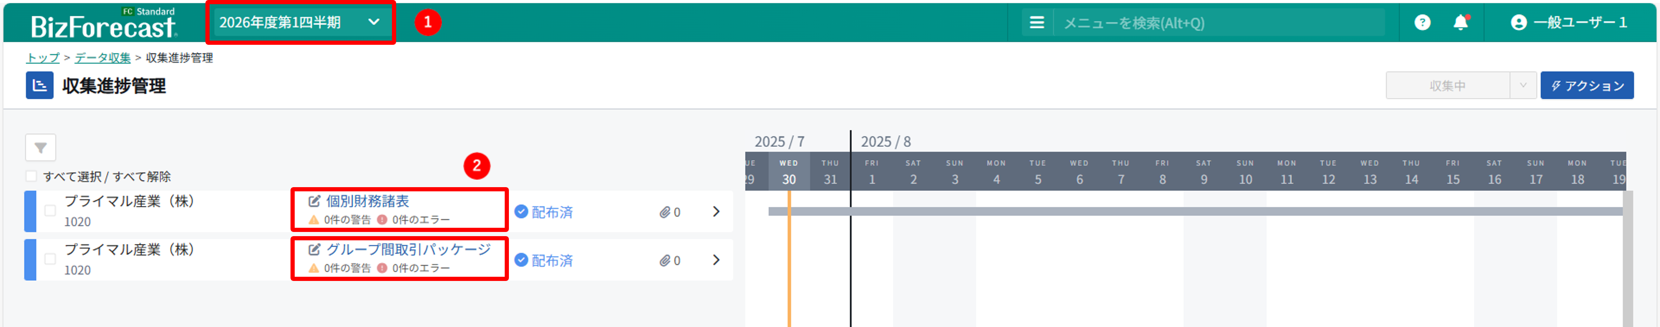Toggle the すべて選択 / すべて解除 checkbox
Screen dimensions: 1660x327
[31, 176]
